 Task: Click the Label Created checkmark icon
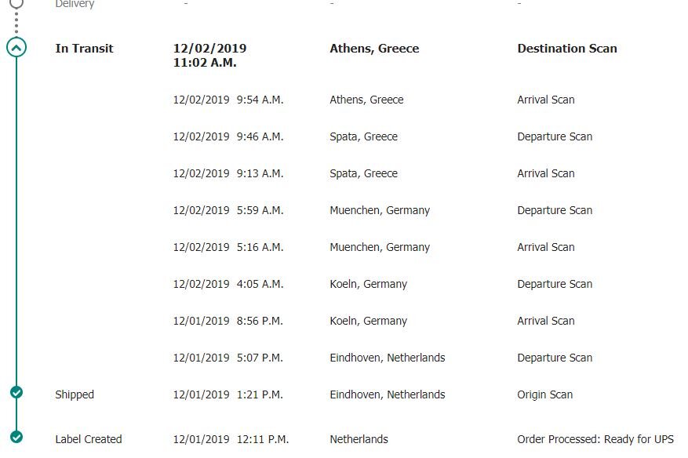(x=16, y=437)
